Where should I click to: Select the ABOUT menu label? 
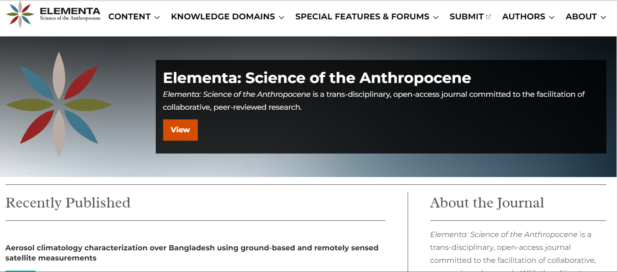point(581,17)
